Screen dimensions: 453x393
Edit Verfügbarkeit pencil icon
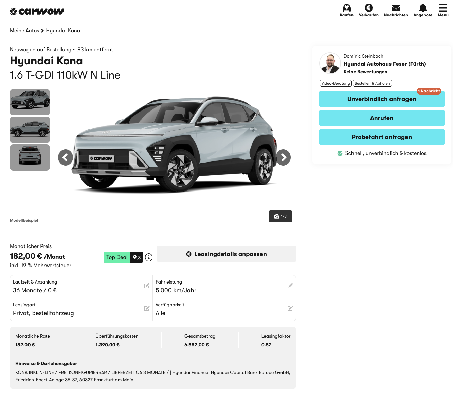(290, 309)
